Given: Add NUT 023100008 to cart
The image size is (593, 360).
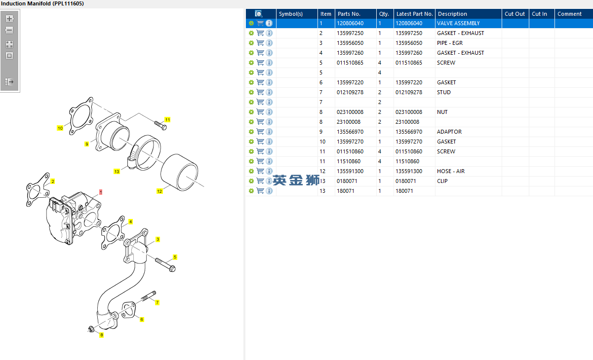Looking at the screenshot, I should click(x=260, y=112).
